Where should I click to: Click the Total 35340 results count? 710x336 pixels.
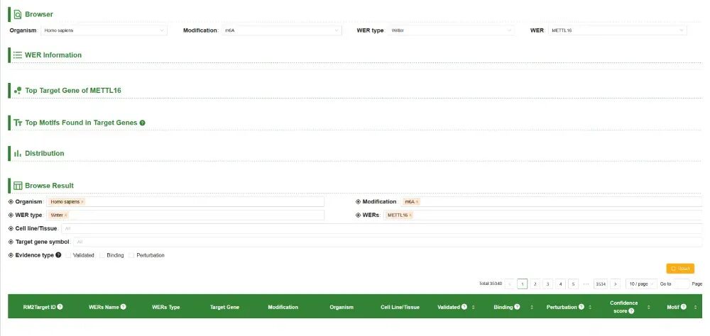[491, 284]
